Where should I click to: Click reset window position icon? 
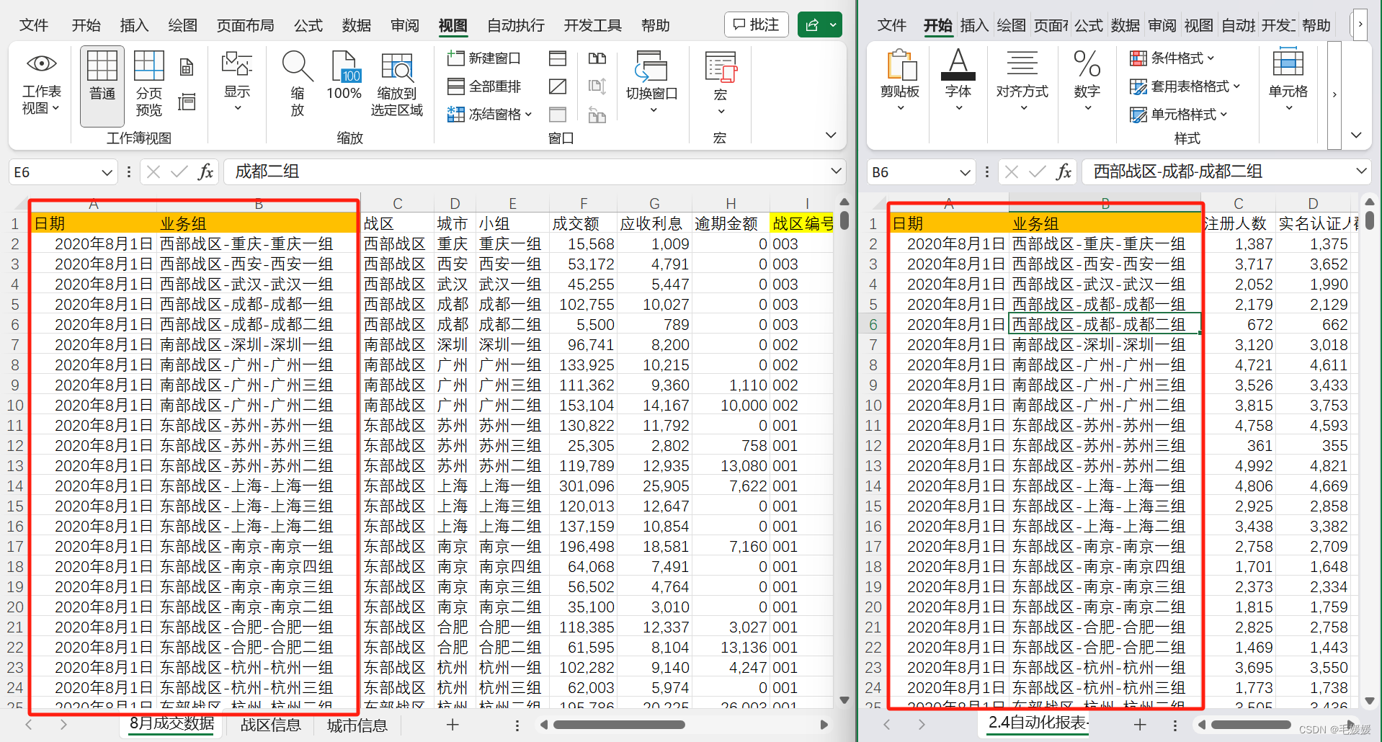tap(597, 114)
